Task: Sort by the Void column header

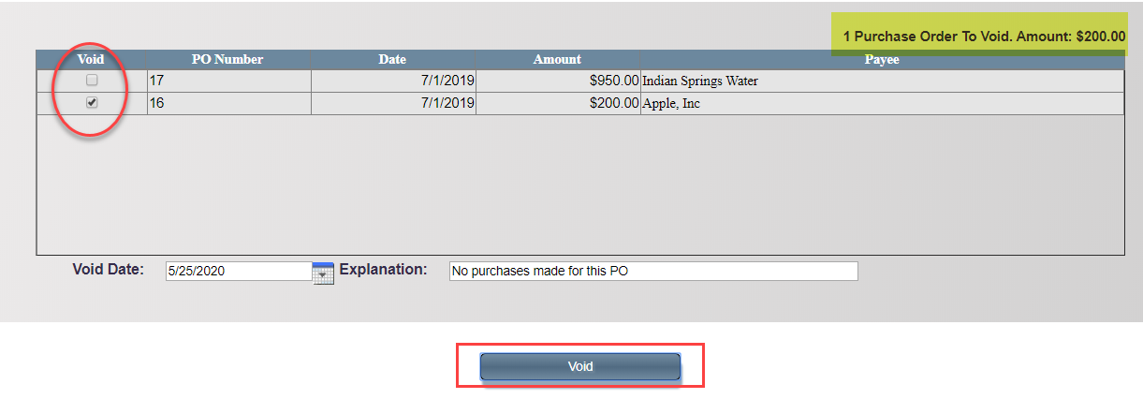Action: [x=91, y=59]
